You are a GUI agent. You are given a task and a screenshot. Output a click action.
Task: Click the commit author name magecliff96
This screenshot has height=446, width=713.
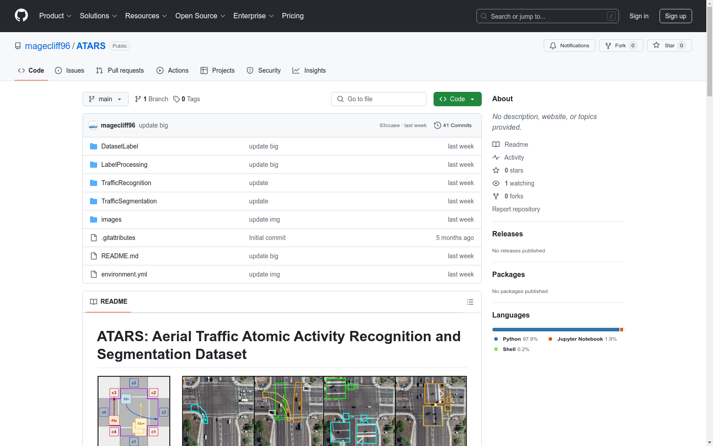(118, 125)
